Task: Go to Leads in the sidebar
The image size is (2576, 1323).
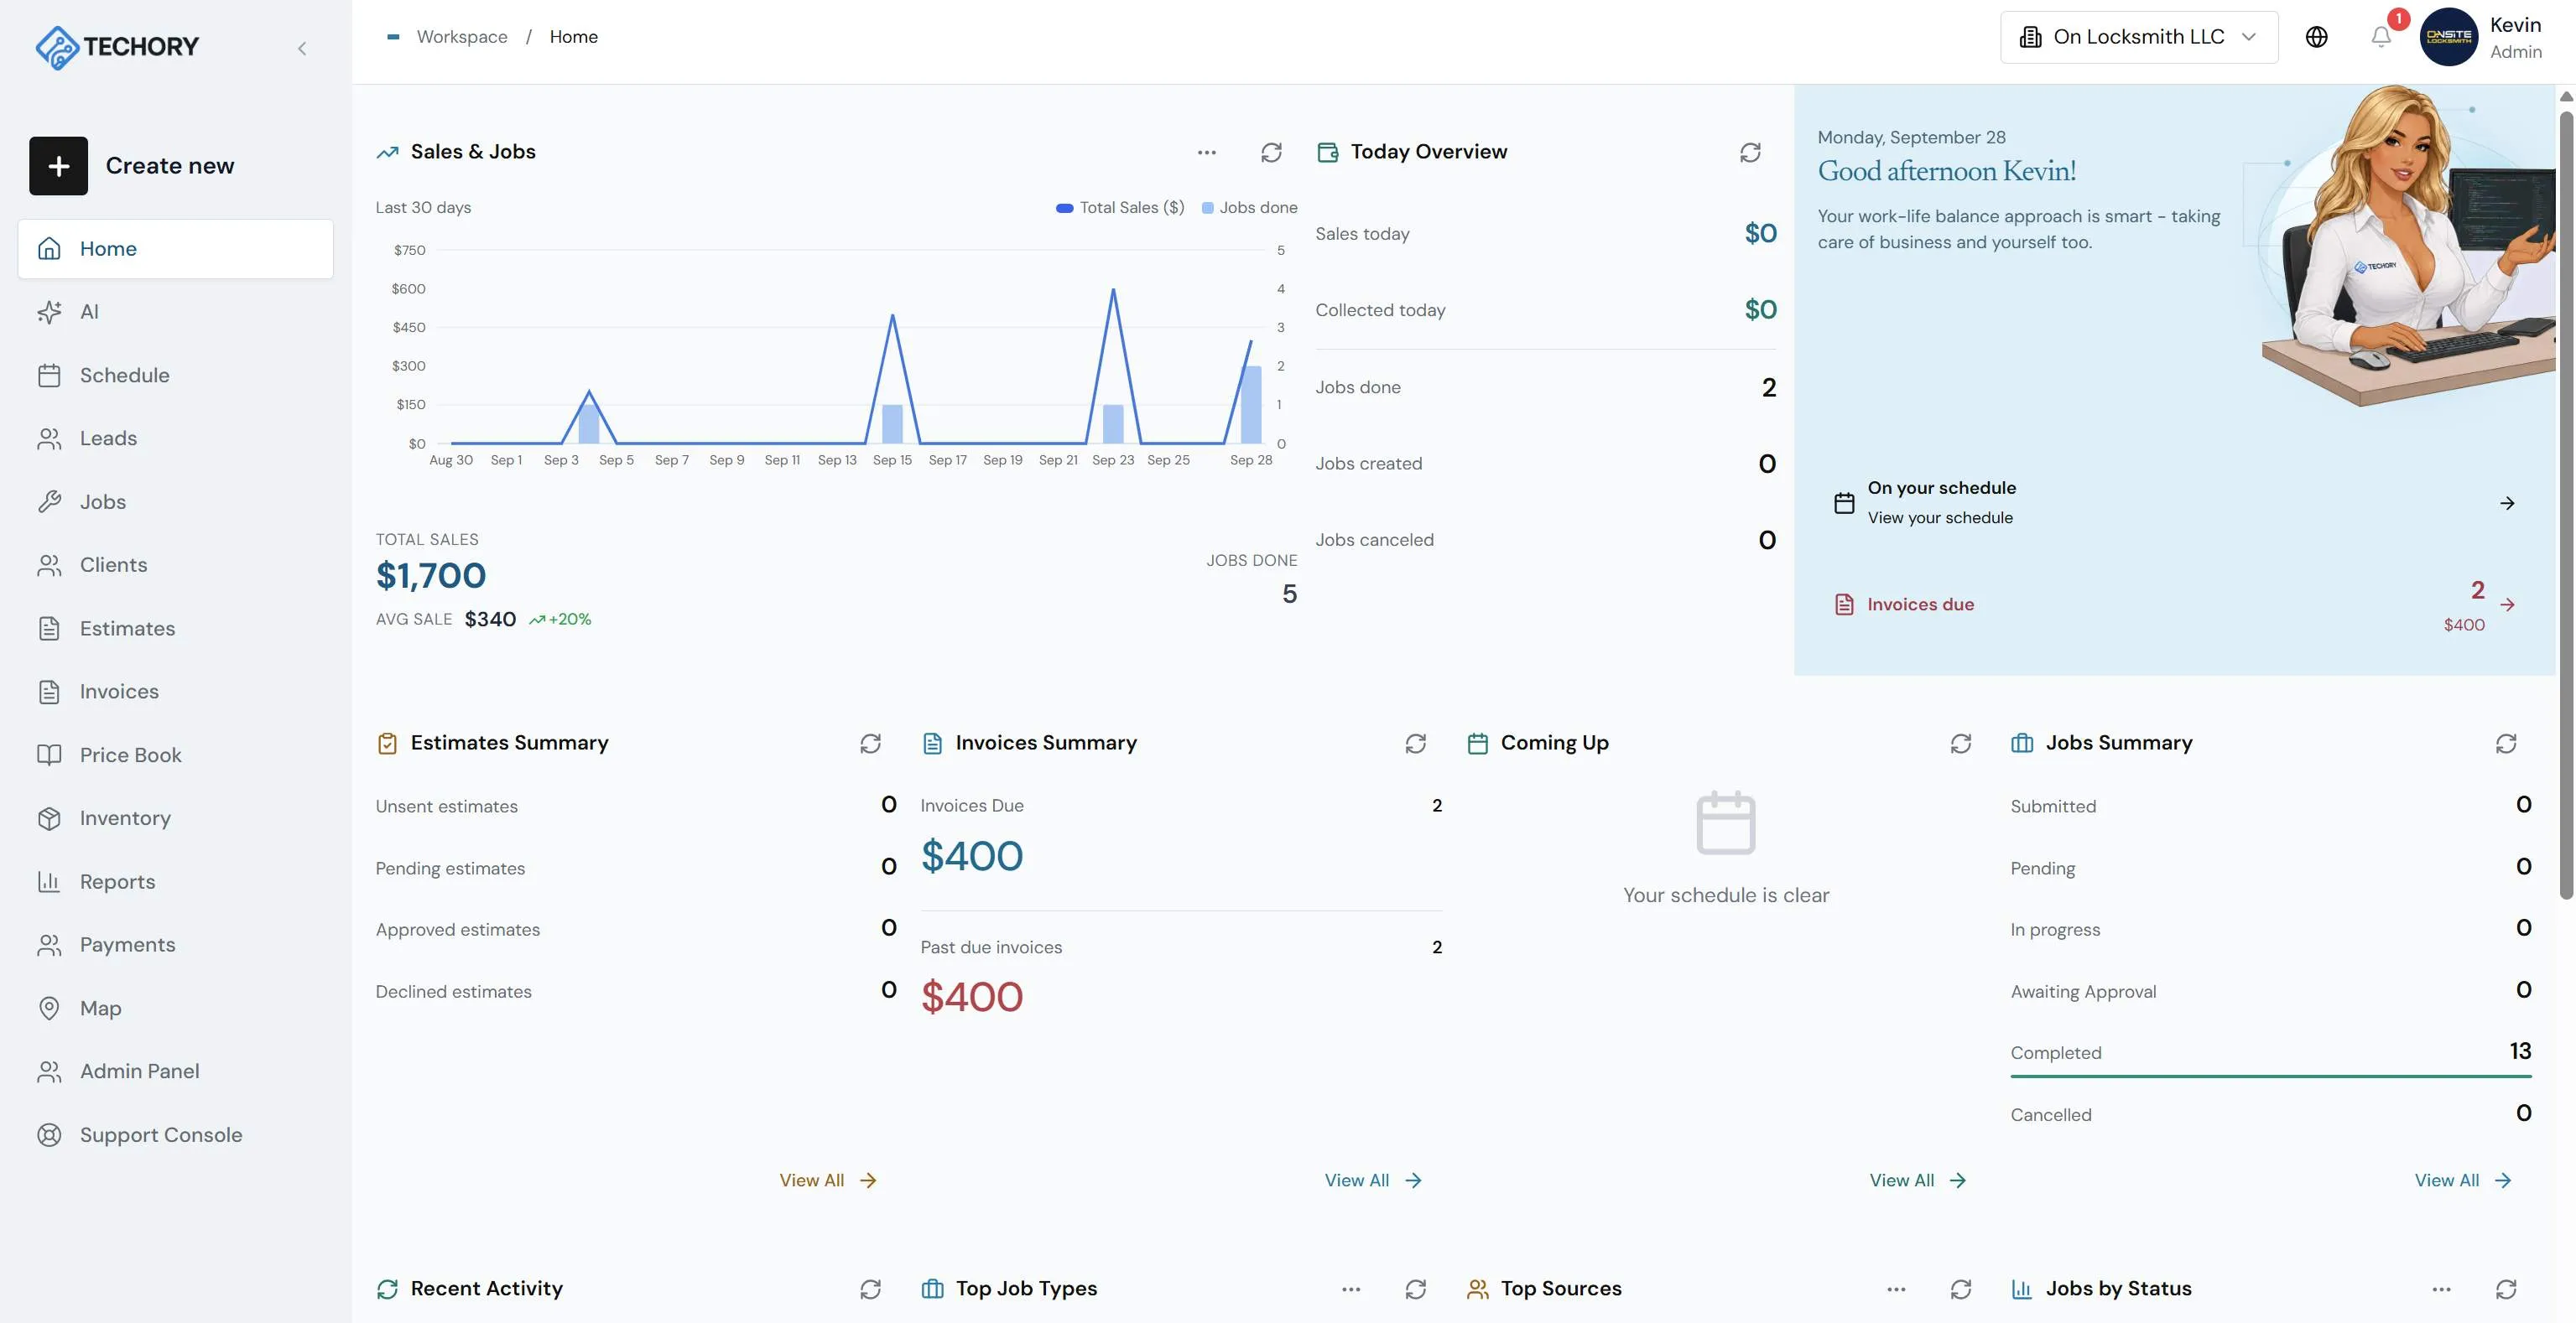Action: click(175, 438)
